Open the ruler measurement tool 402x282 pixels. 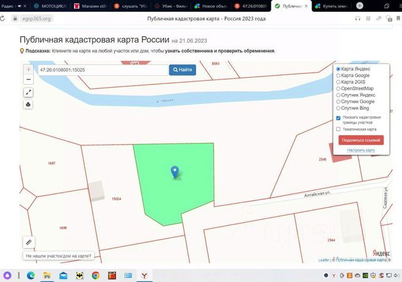29,242
